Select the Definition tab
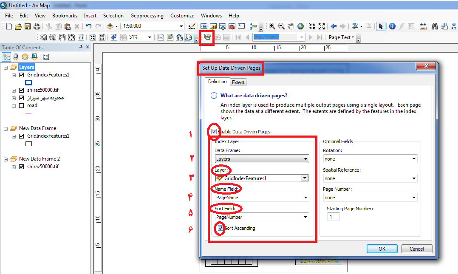This screenshot has width=458, height=274. 218,82
